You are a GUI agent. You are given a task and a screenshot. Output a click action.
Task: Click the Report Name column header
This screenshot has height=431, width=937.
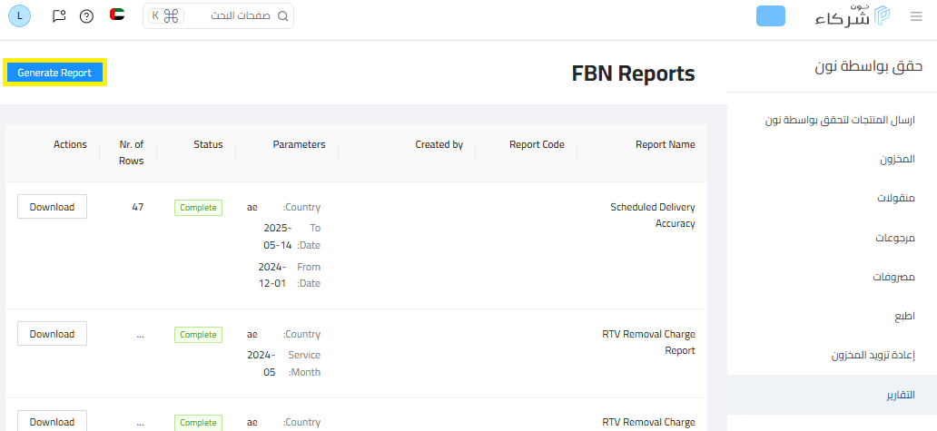[x=666, y=144]
